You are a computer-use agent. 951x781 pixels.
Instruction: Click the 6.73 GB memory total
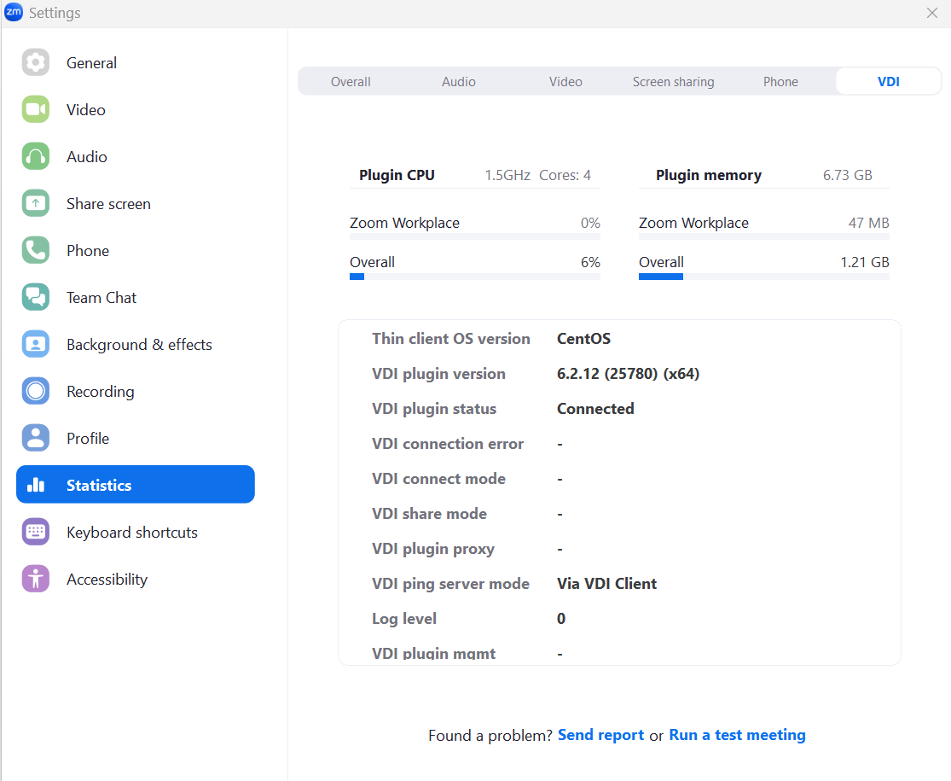(x=847, y=175)
